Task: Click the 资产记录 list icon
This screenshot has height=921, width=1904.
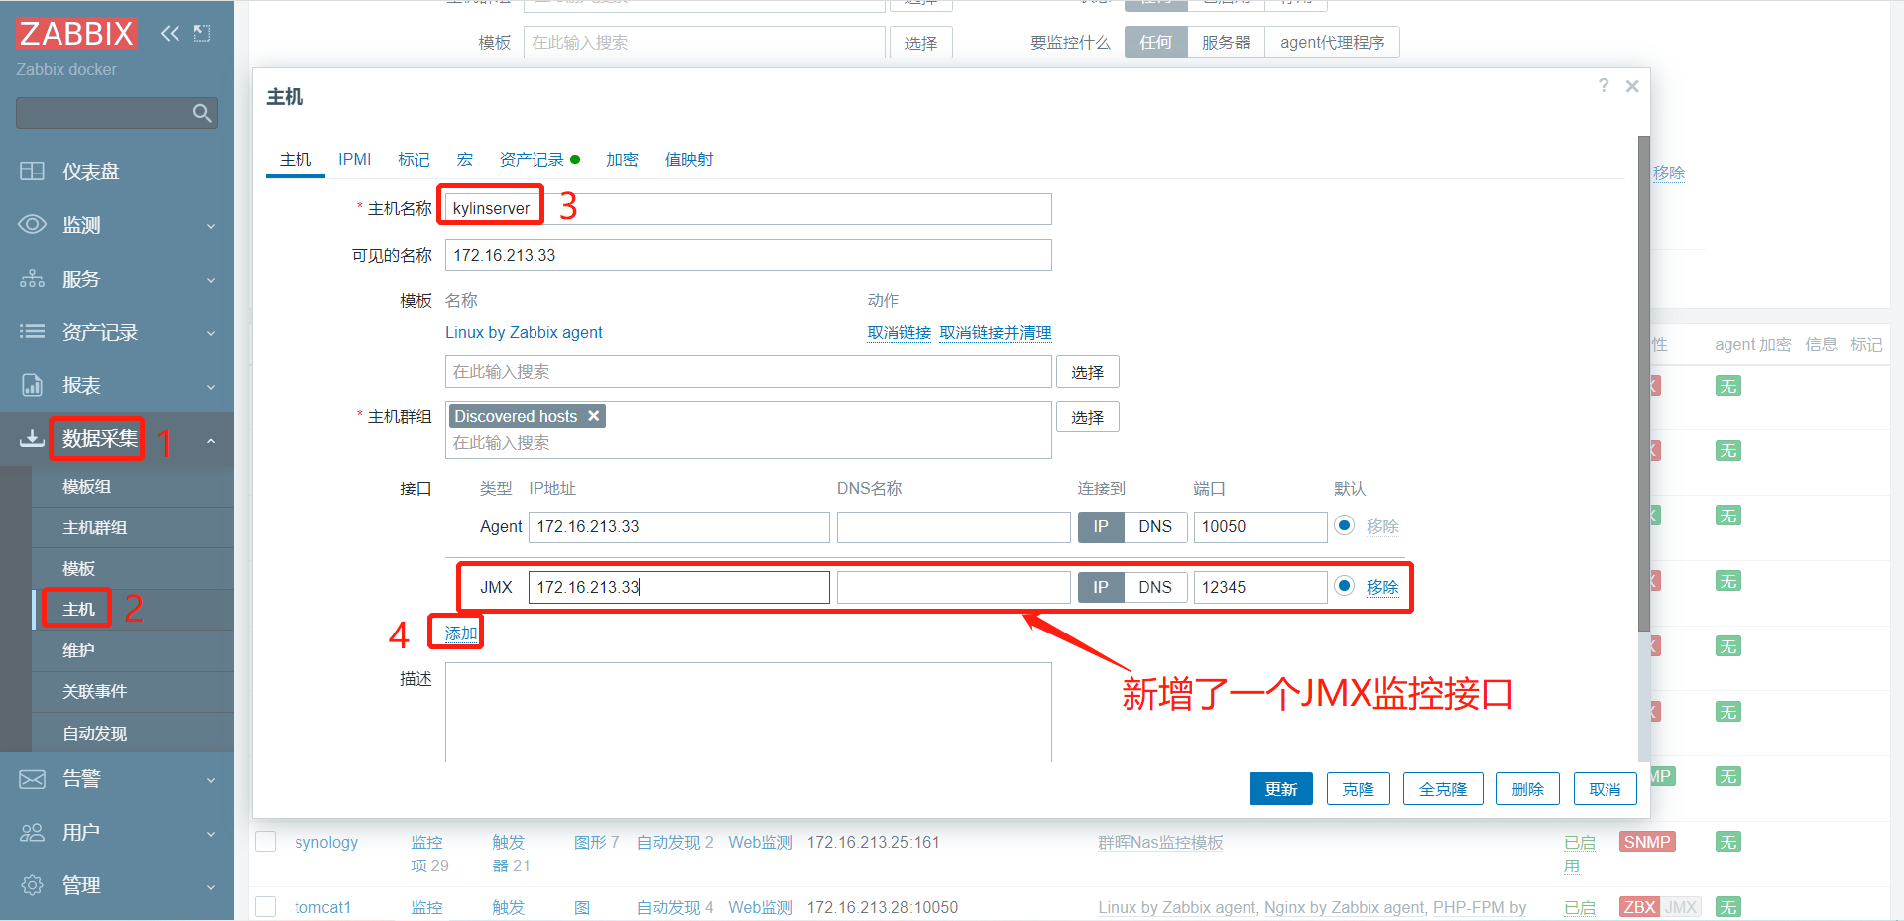Action: [x=32, y=331]
